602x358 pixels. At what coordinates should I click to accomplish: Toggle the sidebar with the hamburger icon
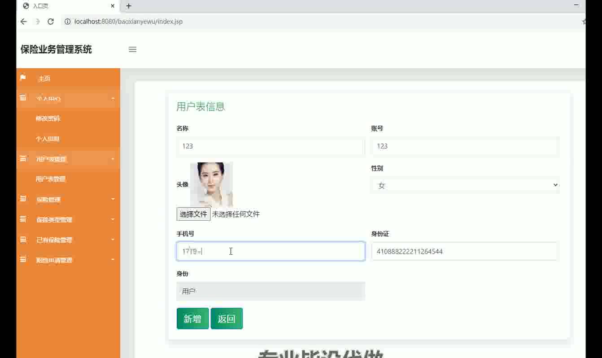(x=132, y=49)
